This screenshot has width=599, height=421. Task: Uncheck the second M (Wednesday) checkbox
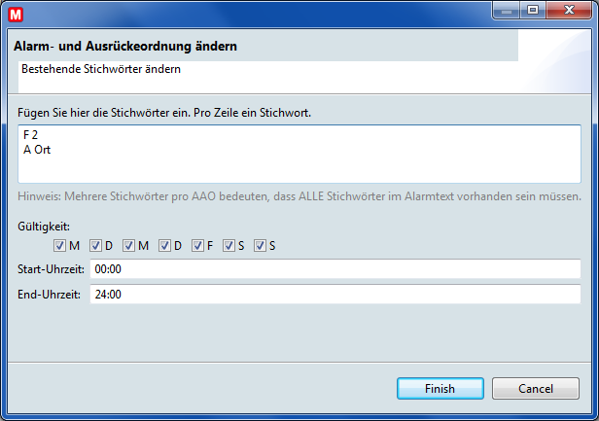coord(129,246)
